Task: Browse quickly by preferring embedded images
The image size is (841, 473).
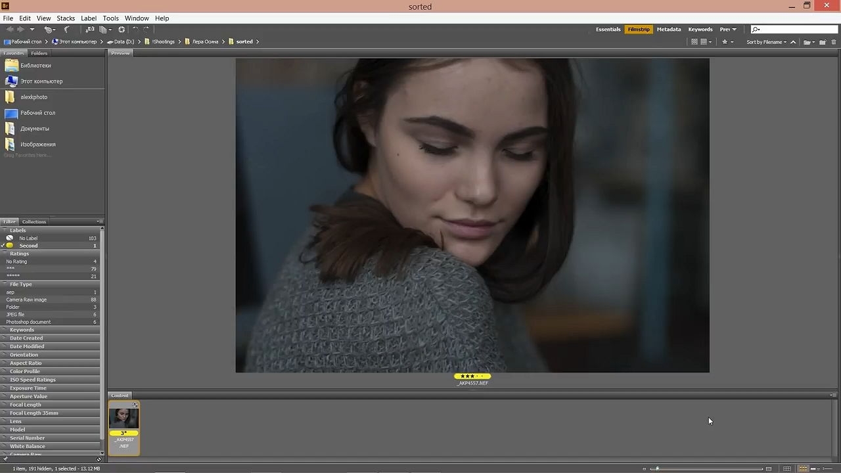Action: (x=694, y=42)
